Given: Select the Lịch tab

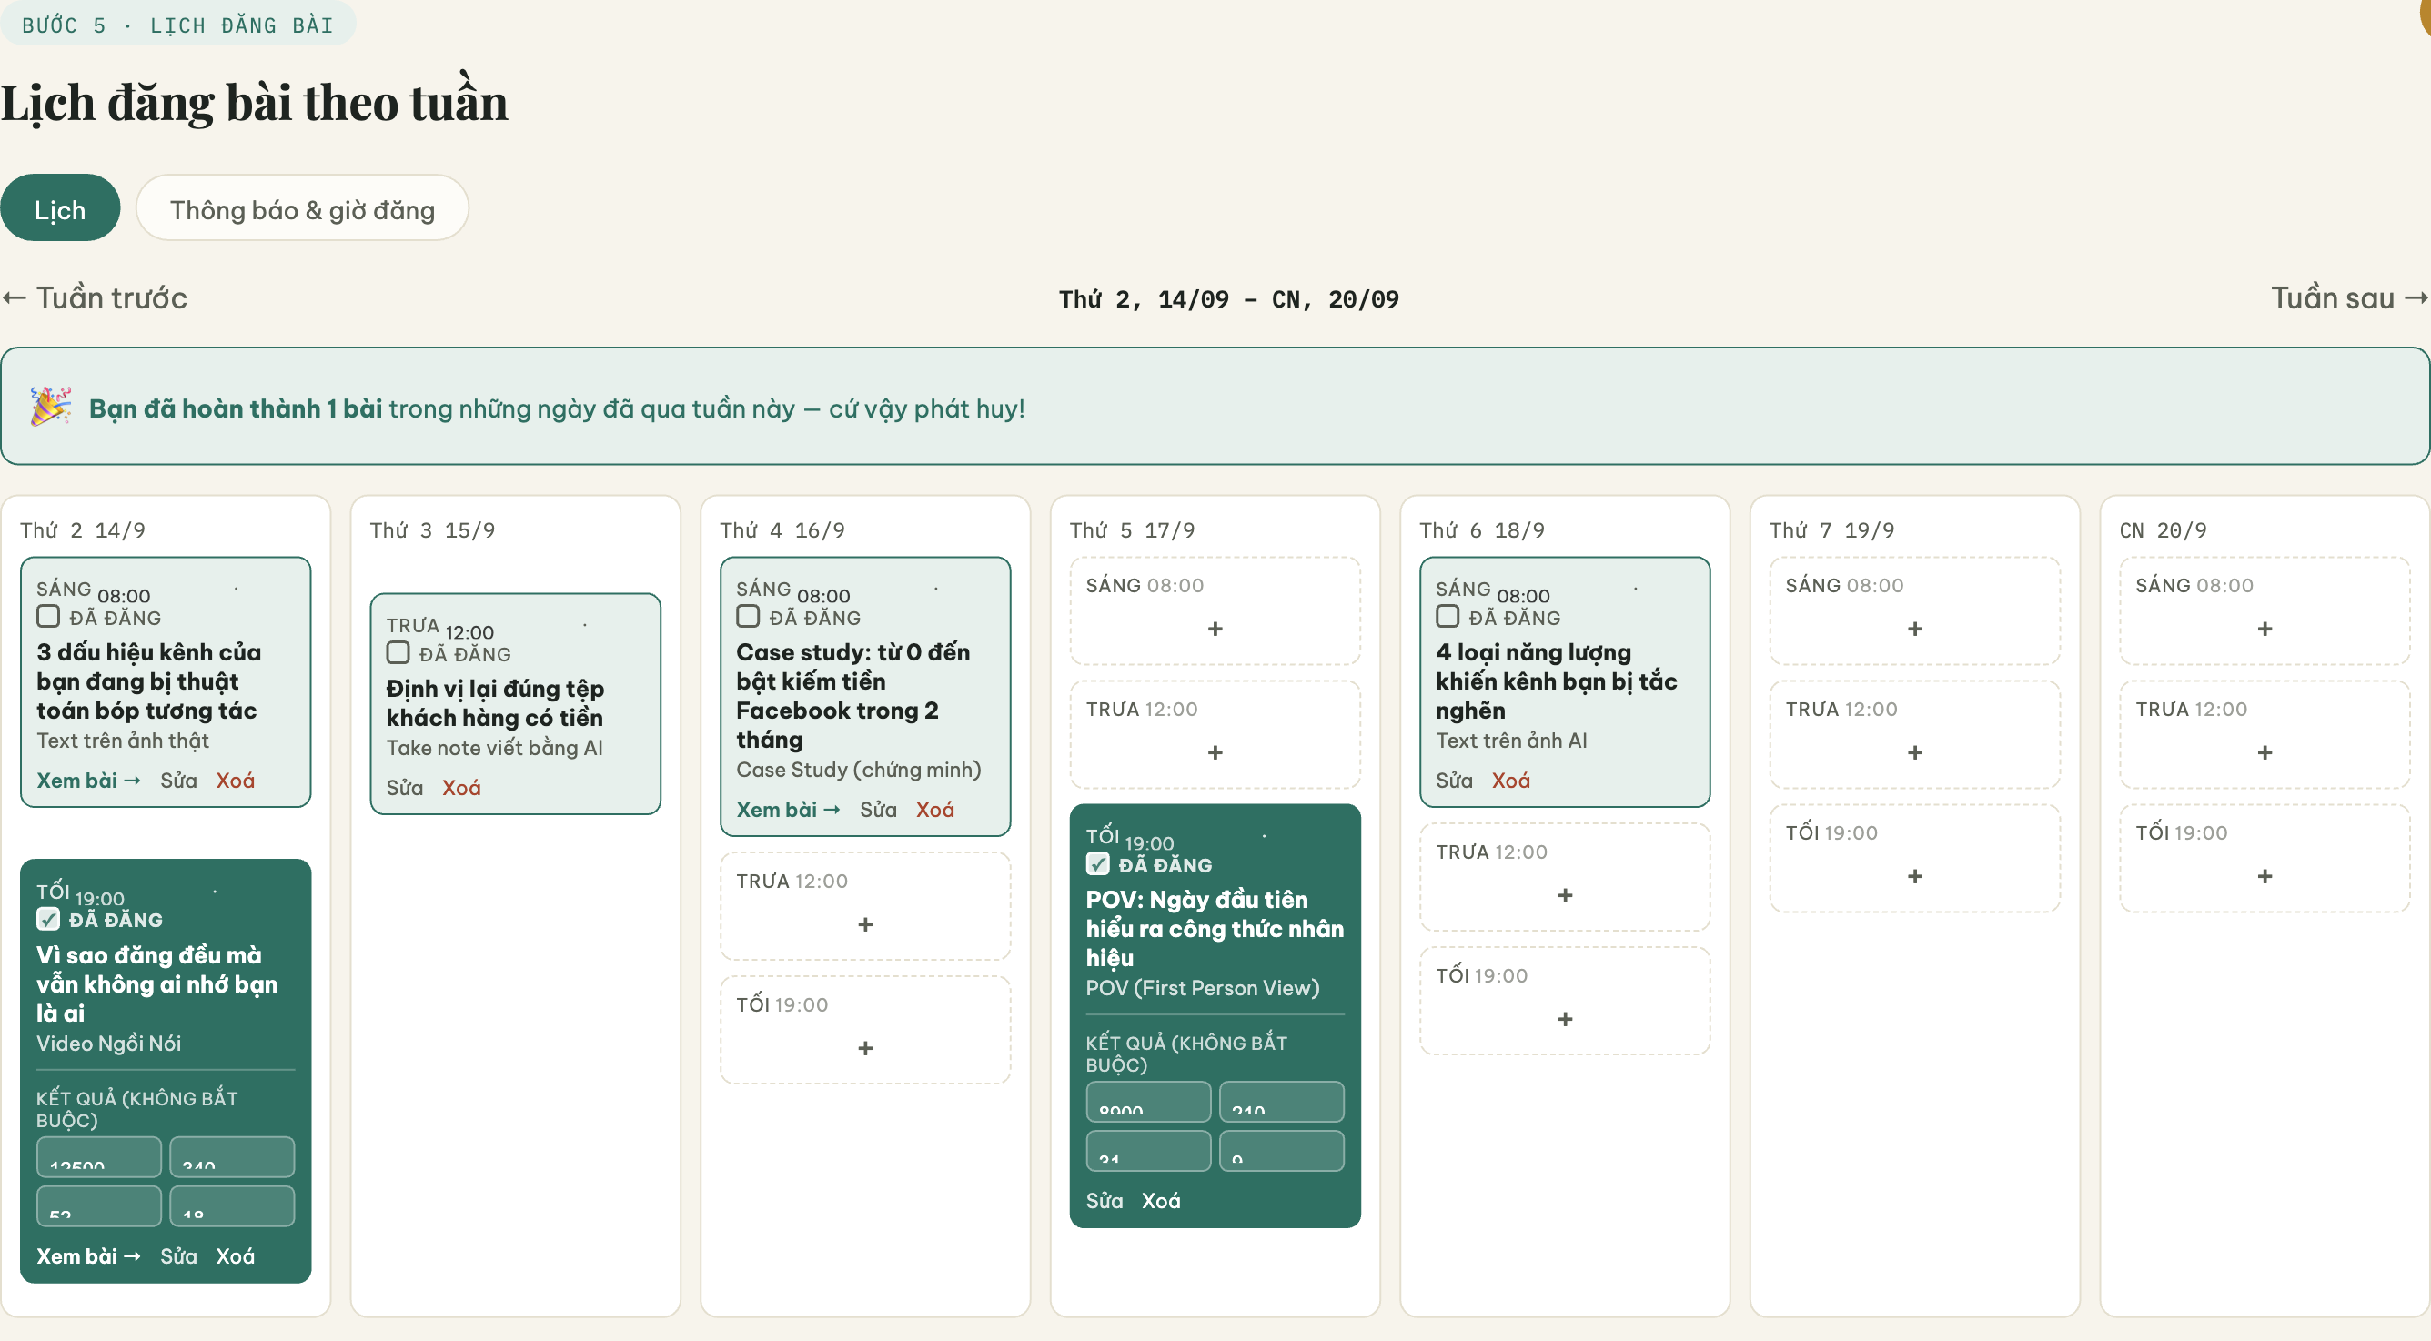Looking at the screenshot, I should [x=60, y=208].
